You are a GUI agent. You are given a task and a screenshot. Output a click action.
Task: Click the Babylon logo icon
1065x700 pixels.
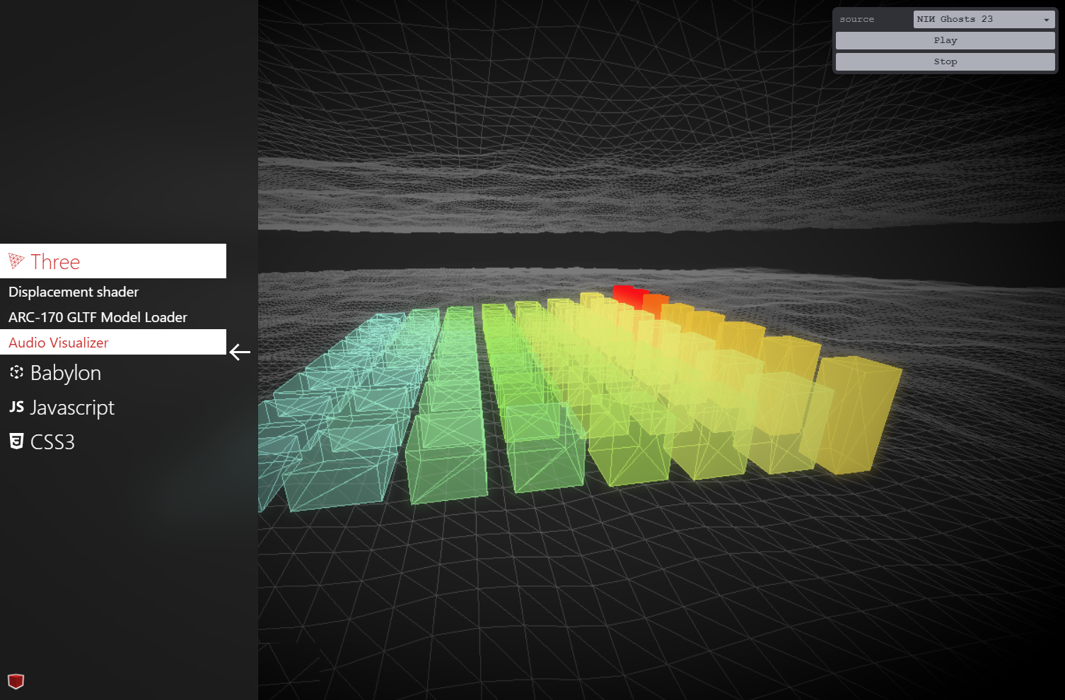click(16, 372)
